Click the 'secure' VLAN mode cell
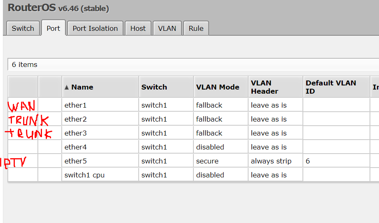The image size is (379, 223). pos(207,161)
